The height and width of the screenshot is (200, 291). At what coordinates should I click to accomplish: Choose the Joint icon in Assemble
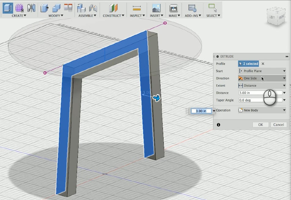[x=93, y=8]
